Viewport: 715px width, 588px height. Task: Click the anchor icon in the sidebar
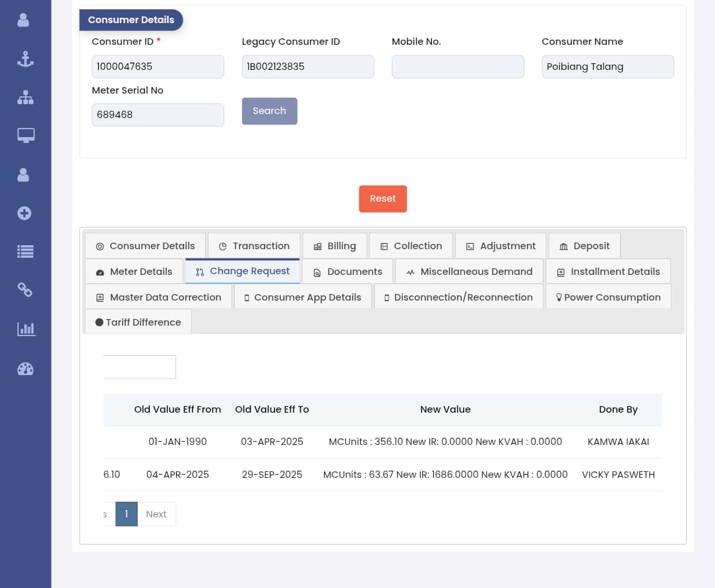tap(25, 59)
